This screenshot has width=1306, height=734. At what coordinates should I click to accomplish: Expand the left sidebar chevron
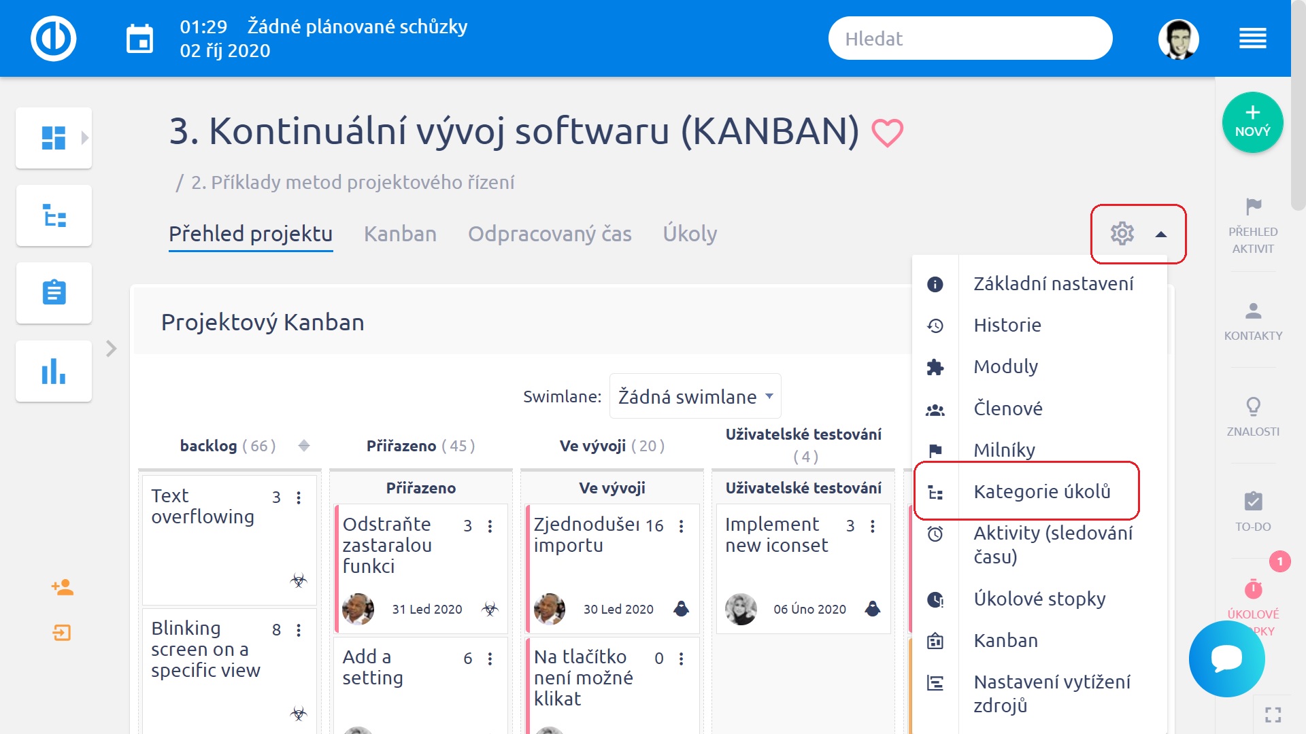tap(112, 349)
